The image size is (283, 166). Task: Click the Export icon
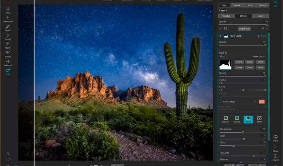[275, 157]
